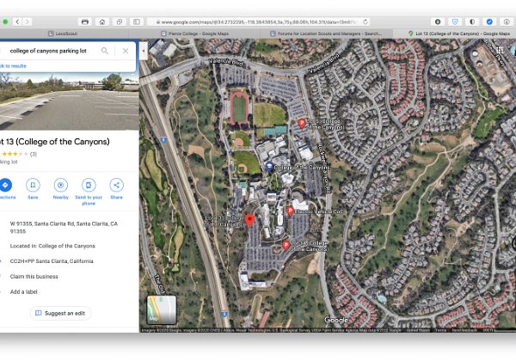516x361 pixels.
Task: Click plus code CC2H+PP Santa Clarita
Action: click(52, 261)
